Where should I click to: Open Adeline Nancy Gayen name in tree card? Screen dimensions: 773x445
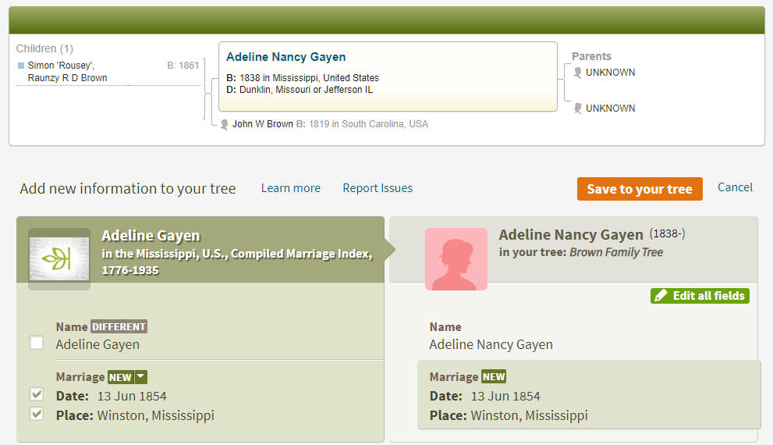(286, 57)
